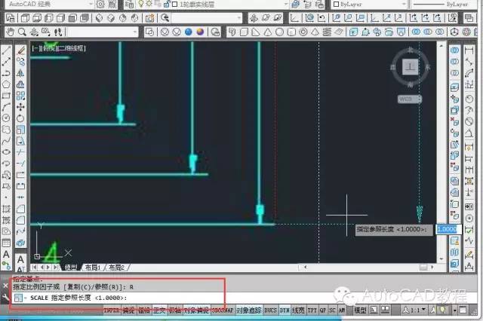Image resolution: width=483 pixels, height=321 pixels.
Task: Open the layer list dropdown
Action: [230, 5]
